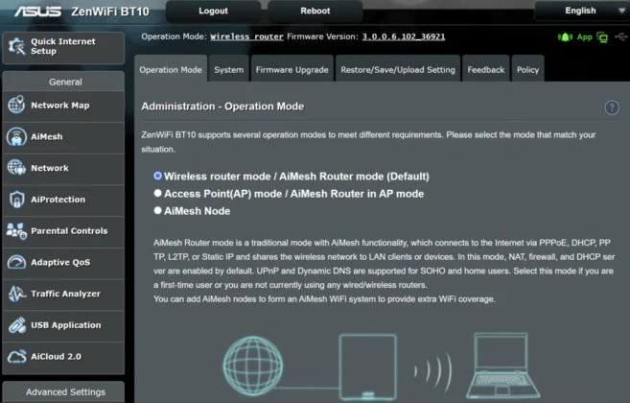Click the Network Map menu label

pyautogui.click(x=60, y=105)
